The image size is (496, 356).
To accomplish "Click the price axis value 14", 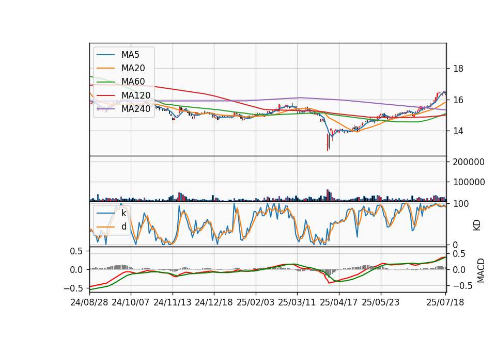I will [x=458, y=131].
